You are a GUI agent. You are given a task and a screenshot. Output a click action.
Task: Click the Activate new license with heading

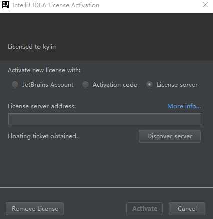tap(44, 70)
